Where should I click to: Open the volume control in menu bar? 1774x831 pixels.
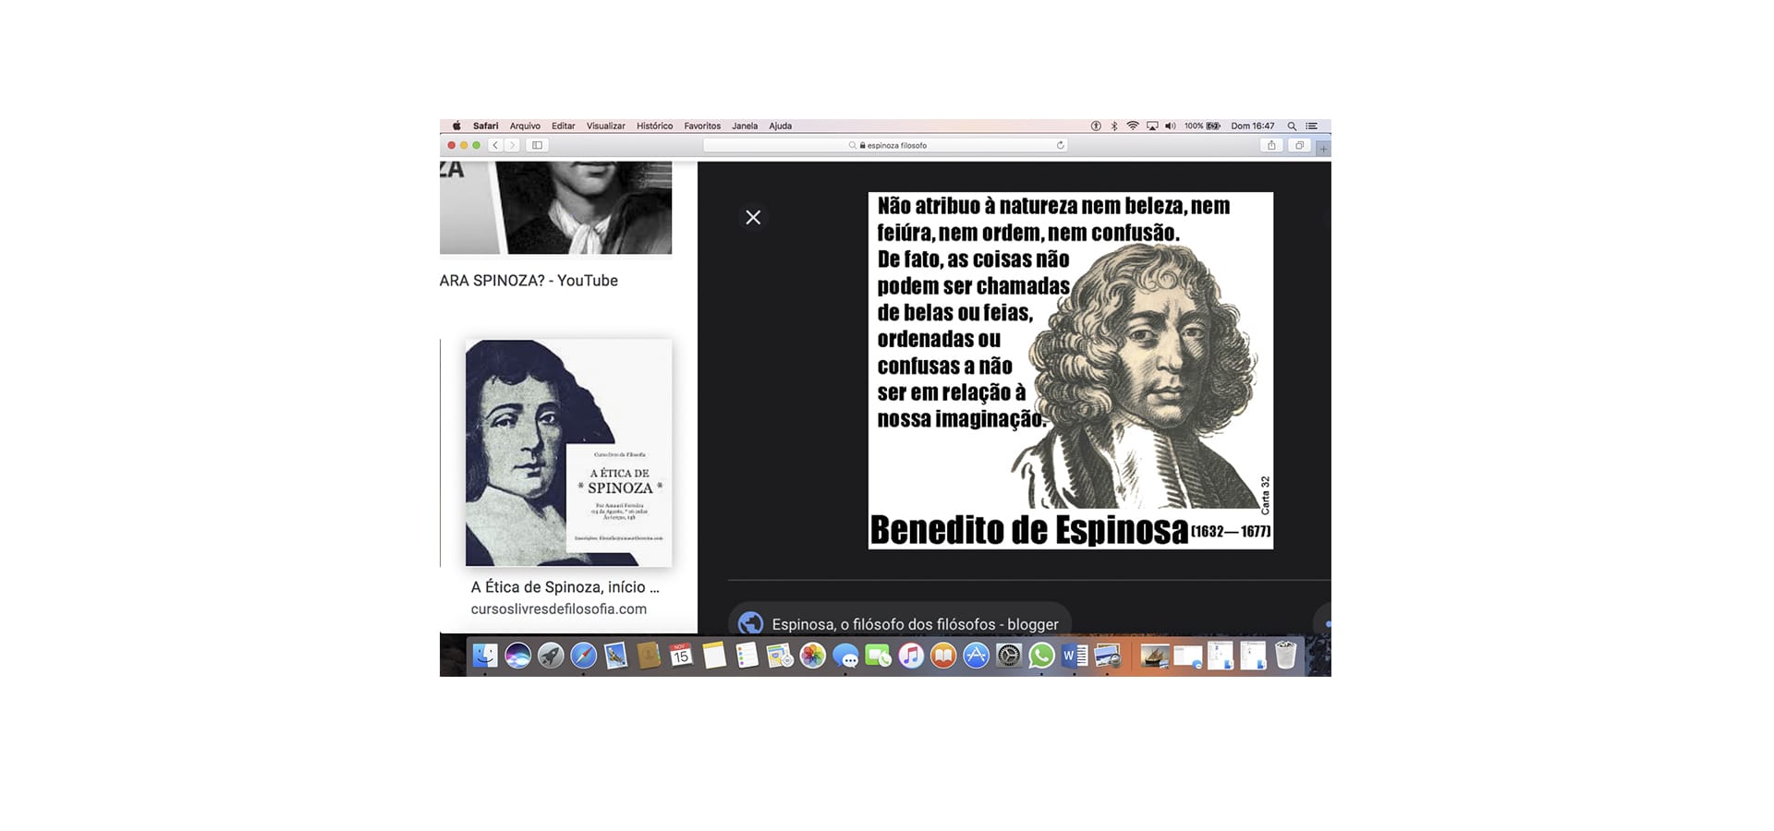[1171, 126]
